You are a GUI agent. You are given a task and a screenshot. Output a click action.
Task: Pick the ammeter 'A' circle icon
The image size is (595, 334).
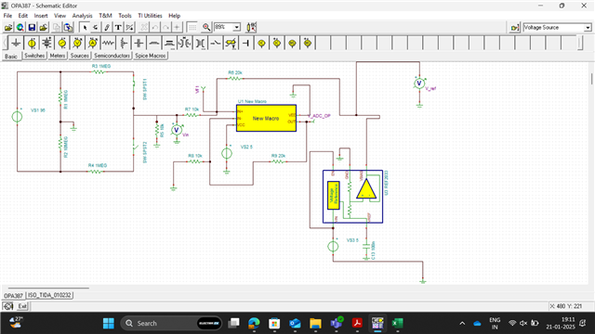pos(93,44)
